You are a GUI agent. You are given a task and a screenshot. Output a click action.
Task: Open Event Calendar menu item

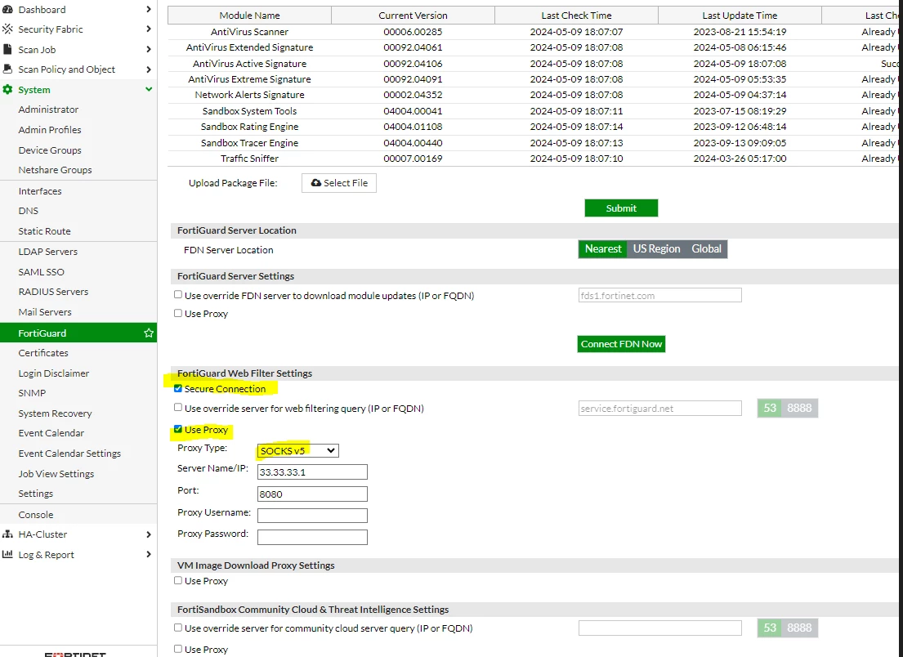[51, 433]
